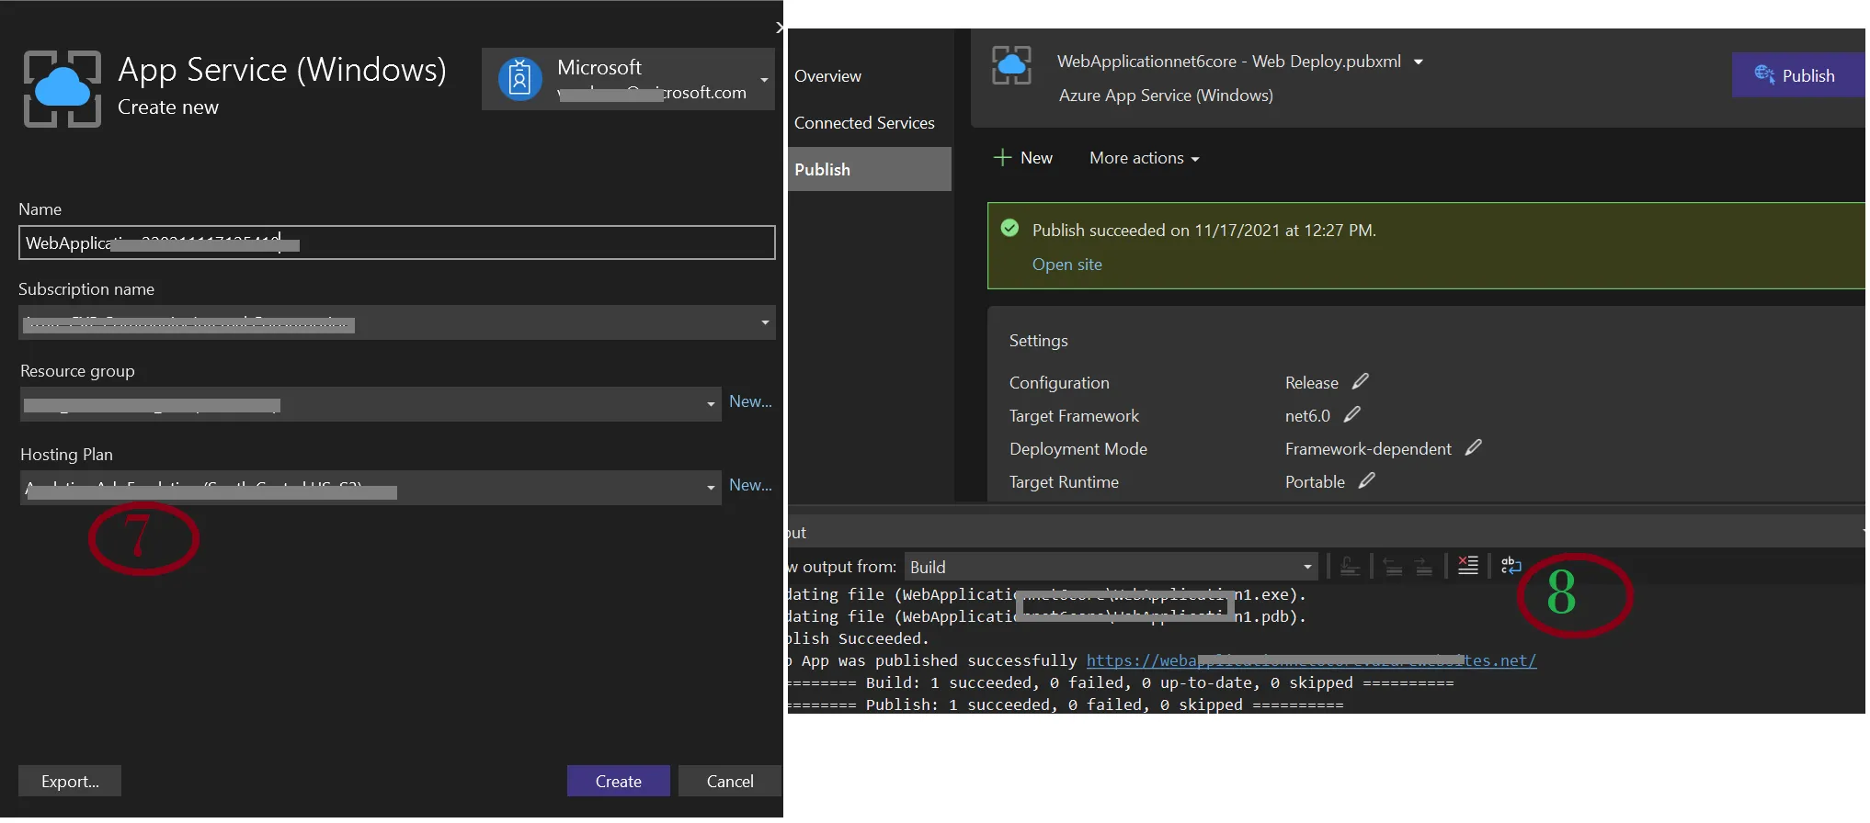Click the Cancel button
Viewport: 1870px width, 823px height.
[x=730, y=781]
